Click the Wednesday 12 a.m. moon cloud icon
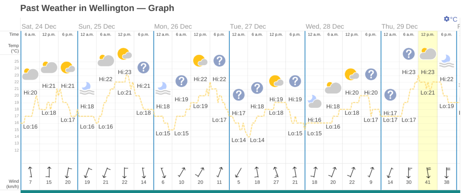 pyautogui.click(x=315, y=101)
